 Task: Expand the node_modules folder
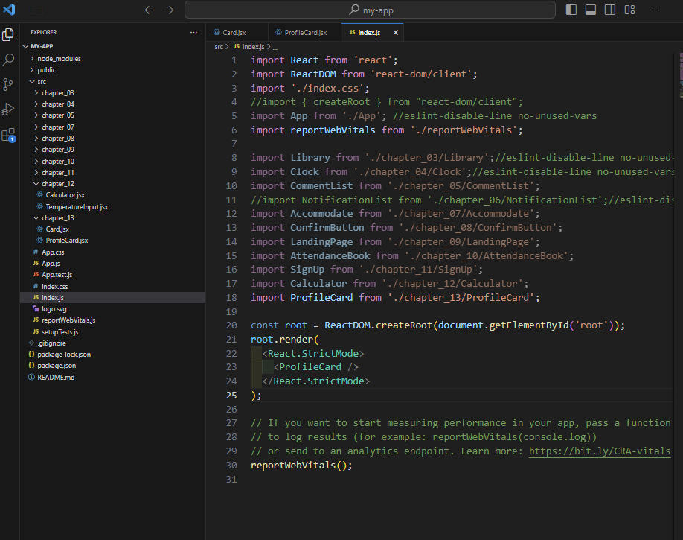point(59,58)
